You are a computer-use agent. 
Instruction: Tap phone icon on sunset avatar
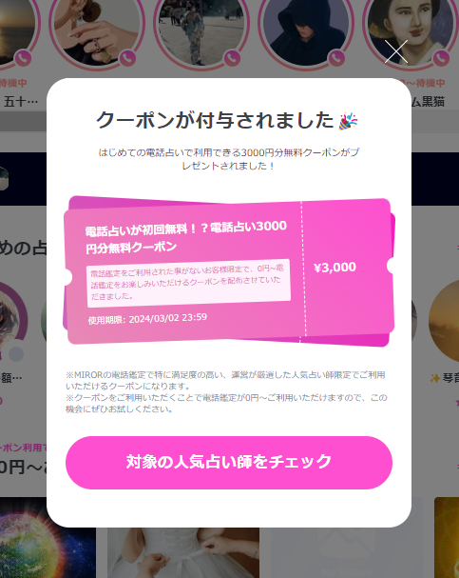pyautogui.click(x=23, y=58)
